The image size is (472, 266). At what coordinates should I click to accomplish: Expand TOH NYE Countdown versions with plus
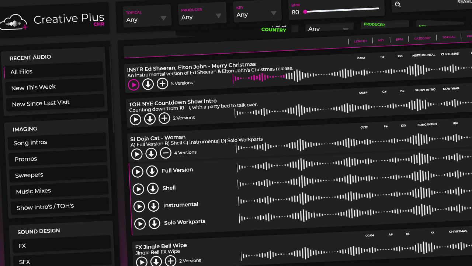[x=164, y=119]
